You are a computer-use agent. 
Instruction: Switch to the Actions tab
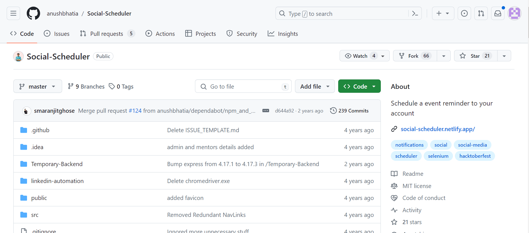160,34
